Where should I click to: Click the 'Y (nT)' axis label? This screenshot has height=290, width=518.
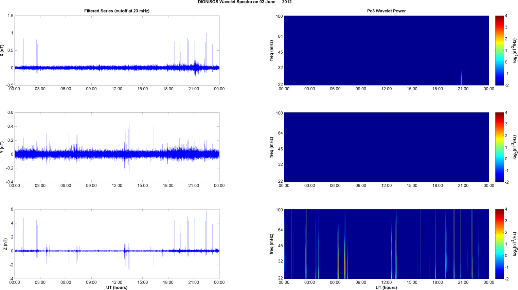click(x=2, y=147)
